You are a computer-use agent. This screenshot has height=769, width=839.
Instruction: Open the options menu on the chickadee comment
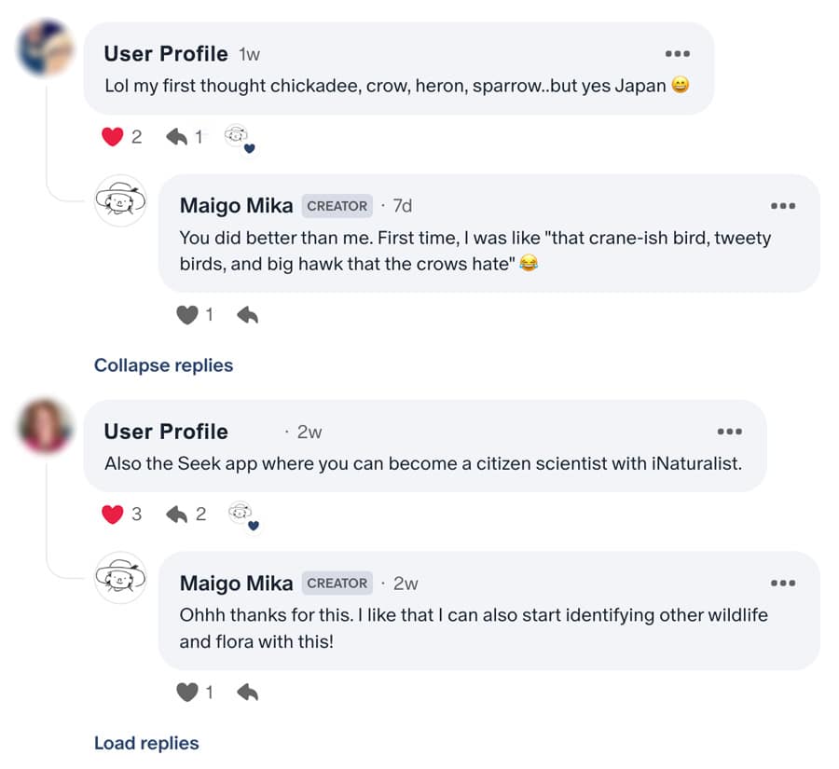[678, 53]
